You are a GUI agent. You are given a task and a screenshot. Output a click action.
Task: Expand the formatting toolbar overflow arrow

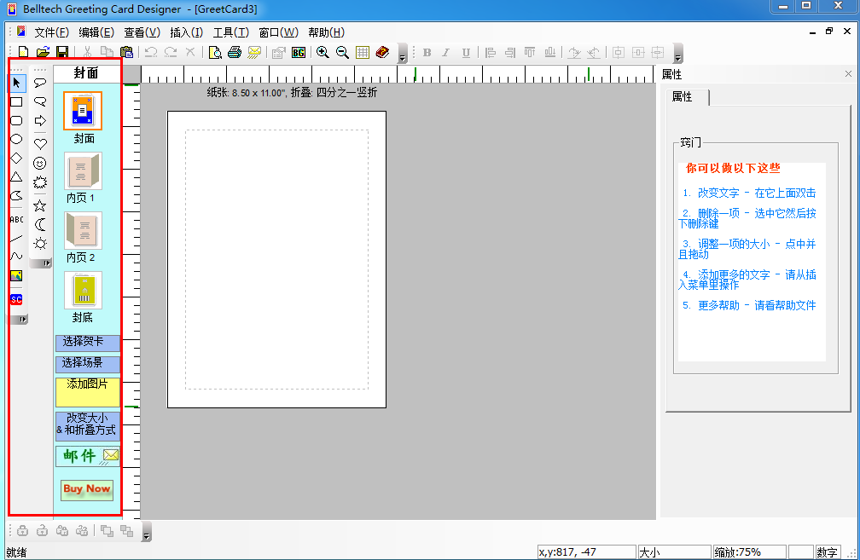click(x=678, y=56)
